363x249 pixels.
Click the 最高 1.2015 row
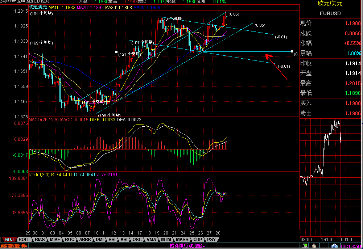pos(330,83)
